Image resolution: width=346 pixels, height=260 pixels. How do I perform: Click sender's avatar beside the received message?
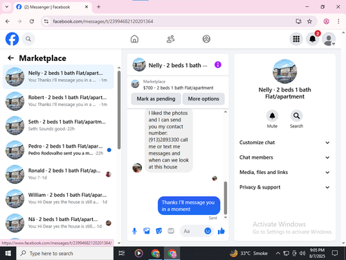(137, 168)
